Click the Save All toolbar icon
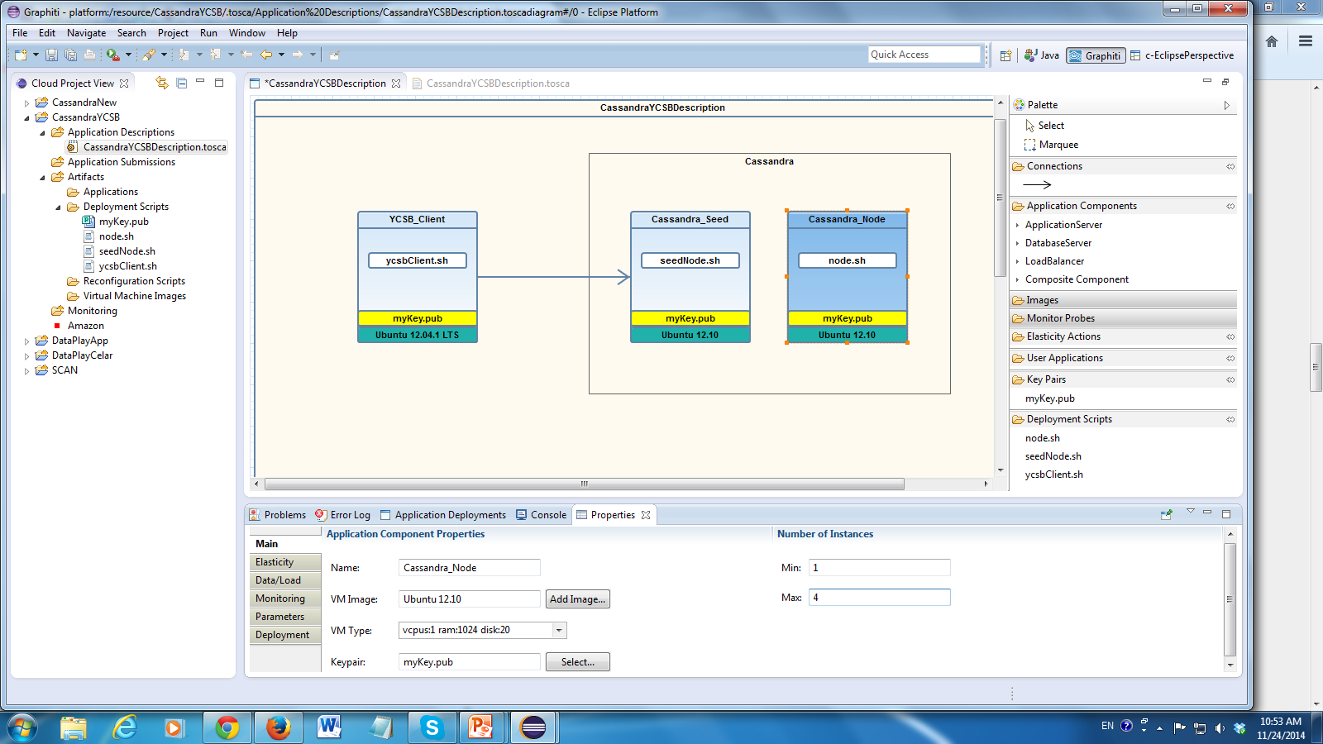The image size is (1323, 744). point(70,55)
